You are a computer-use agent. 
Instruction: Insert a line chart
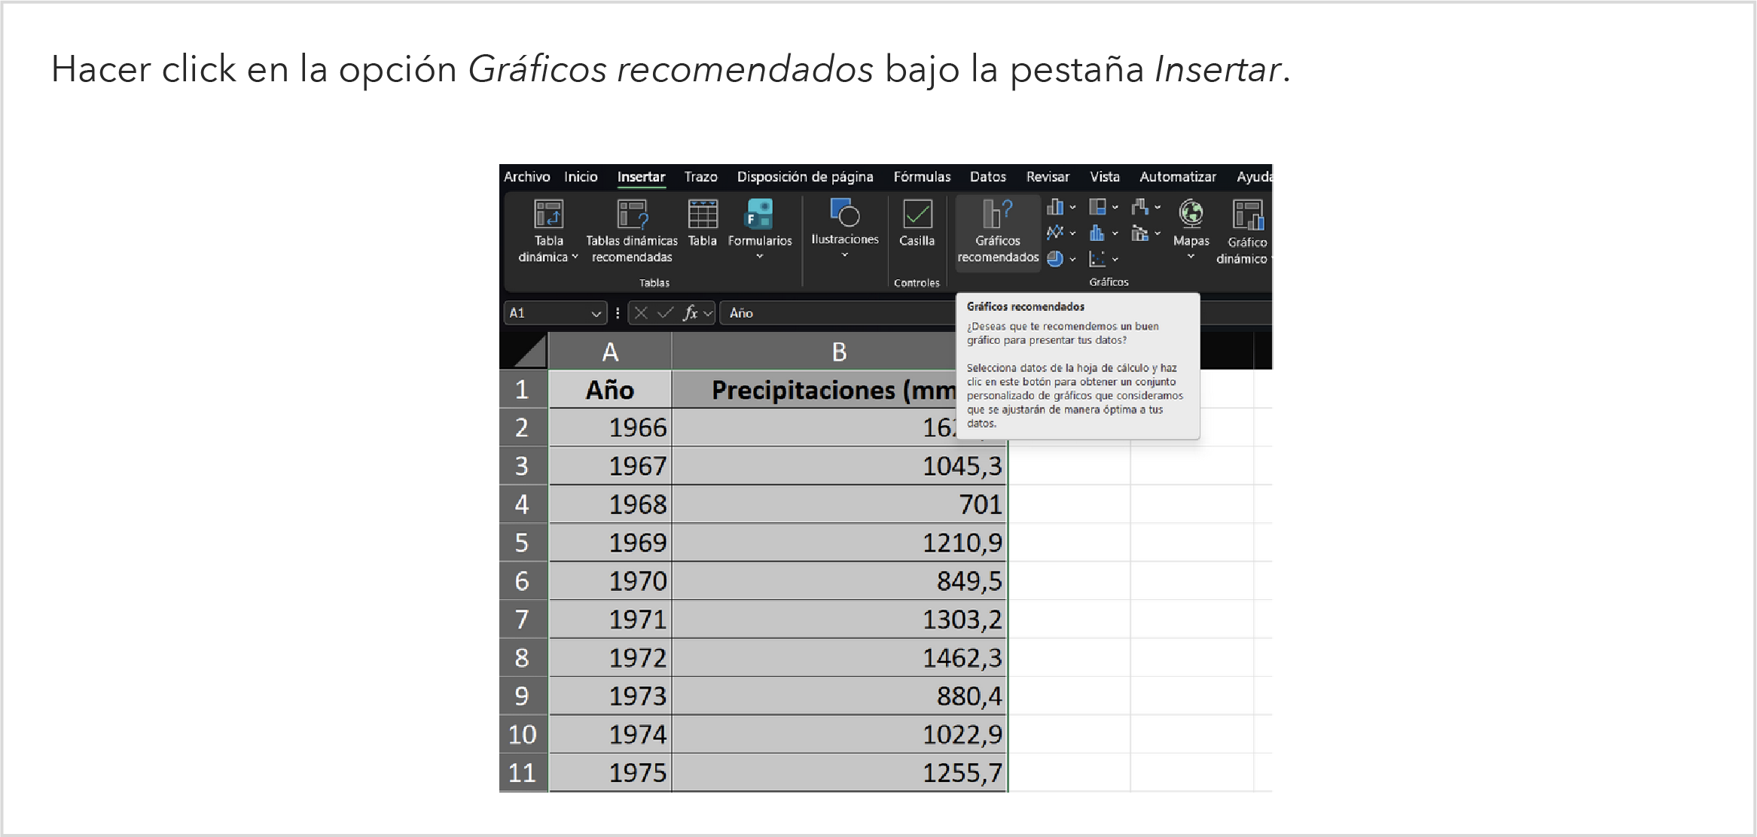pyautogui.click(x=1056, y=233)
